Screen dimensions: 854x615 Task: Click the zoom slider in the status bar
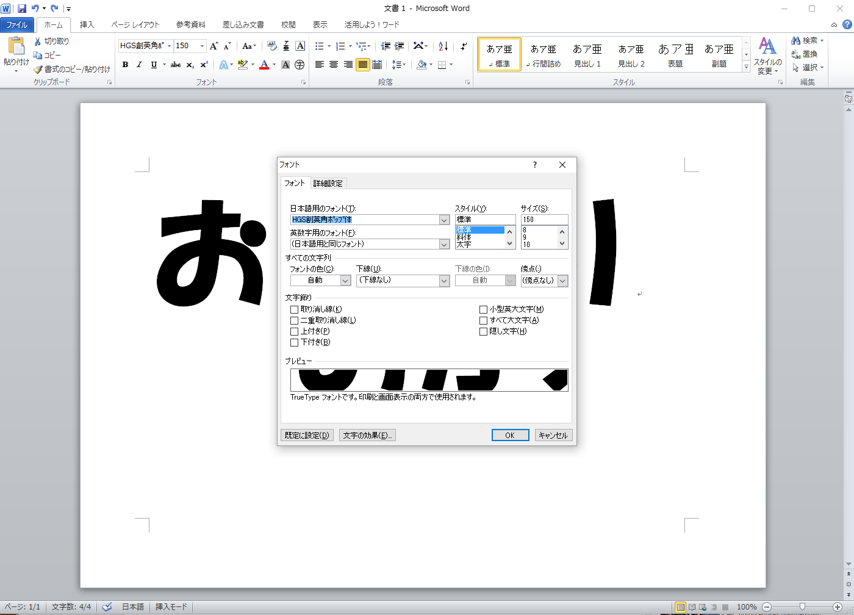click(x=803, y=607)
